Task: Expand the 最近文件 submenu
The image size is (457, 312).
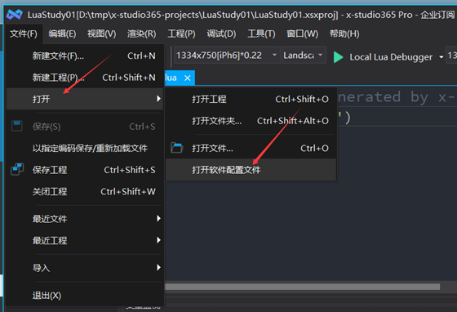Action: tap(85, 218)
